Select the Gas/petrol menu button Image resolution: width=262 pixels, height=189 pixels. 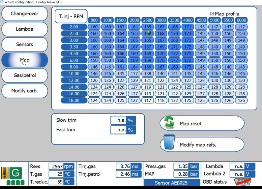pyautogui.click(x=25, y=75)
